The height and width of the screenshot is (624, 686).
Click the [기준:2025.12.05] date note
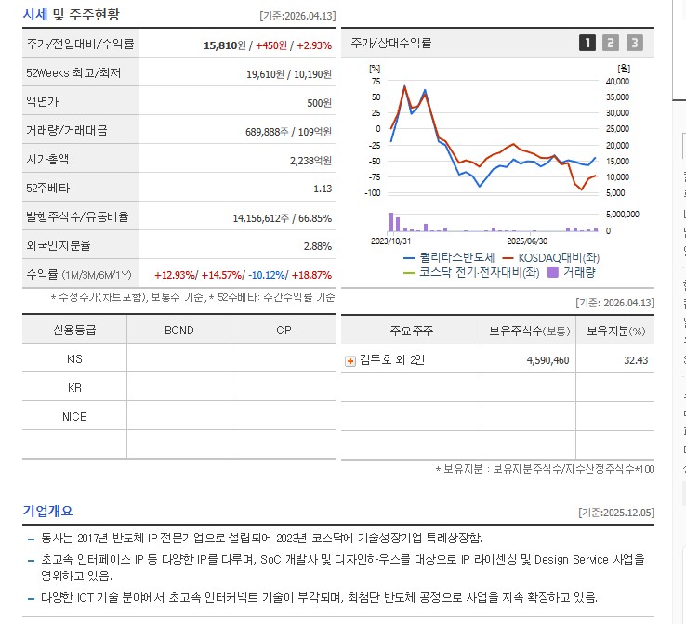tap(616, 513)
